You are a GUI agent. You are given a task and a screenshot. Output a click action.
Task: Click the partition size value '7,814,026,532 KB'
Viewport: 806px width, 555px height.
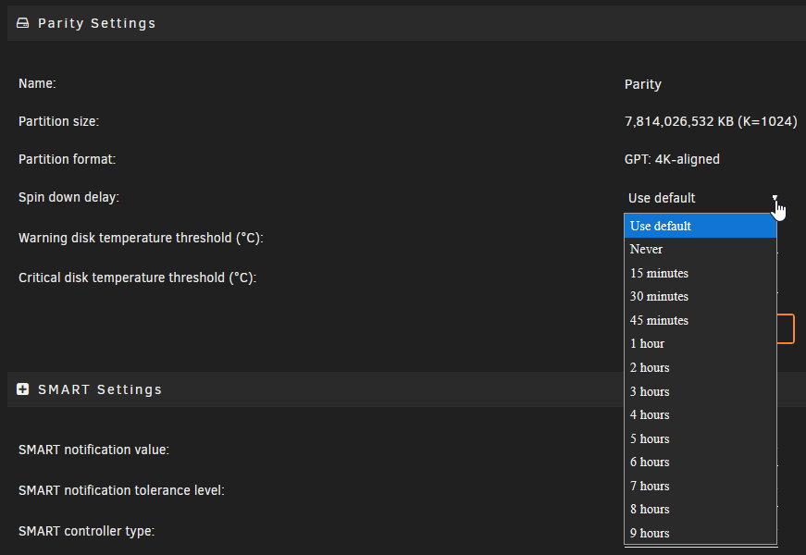711,121
